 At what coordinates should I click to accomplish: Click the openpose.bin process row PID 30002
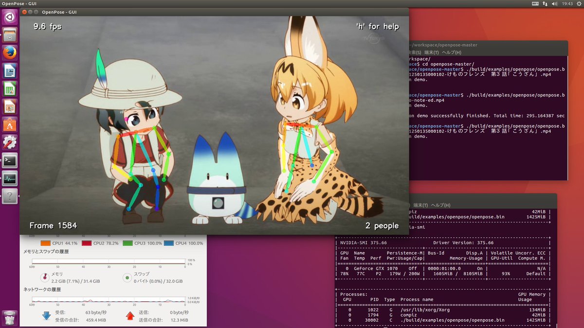pyautogui.click(x=442, y=321)
